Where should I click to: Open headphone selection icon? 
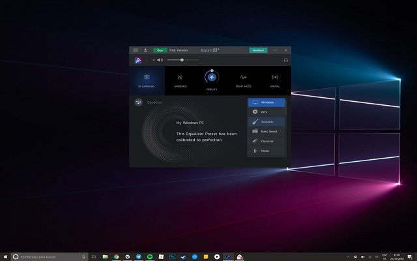click(x=285, y=60)
